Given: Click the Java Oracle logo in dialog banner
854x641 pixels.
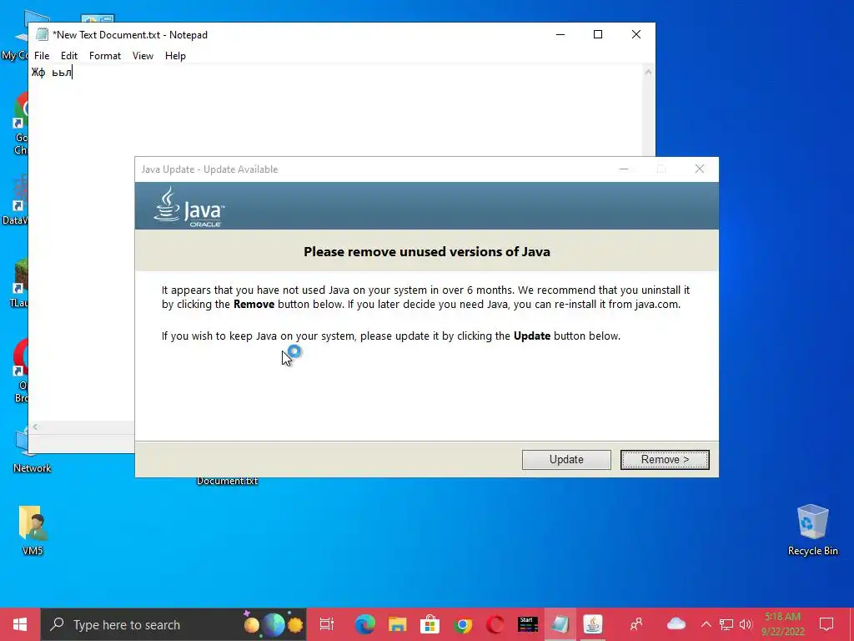Looking at the screenshot, I should 189,207.
